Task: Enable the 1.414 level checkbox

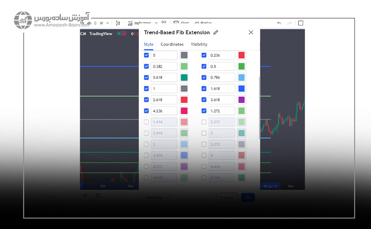Action: pos(146,122)
